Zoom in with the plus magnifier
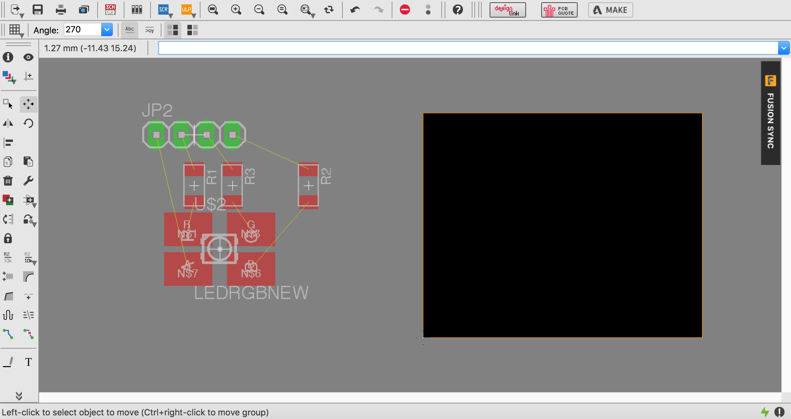The width and height of the screenshot is (791, 419). (236, 10)
